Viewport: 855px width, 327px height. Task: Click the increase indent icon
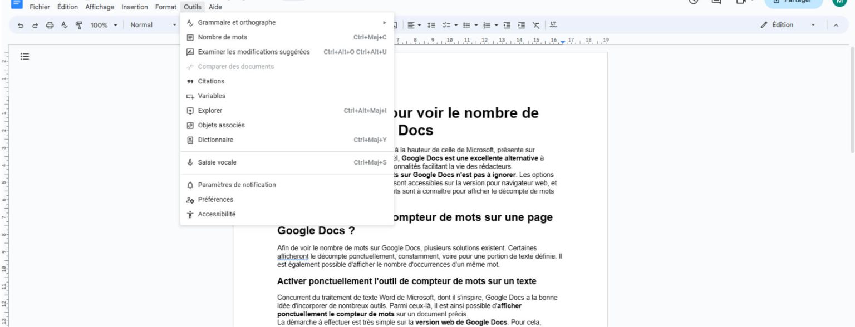click(x=522, y=25)
